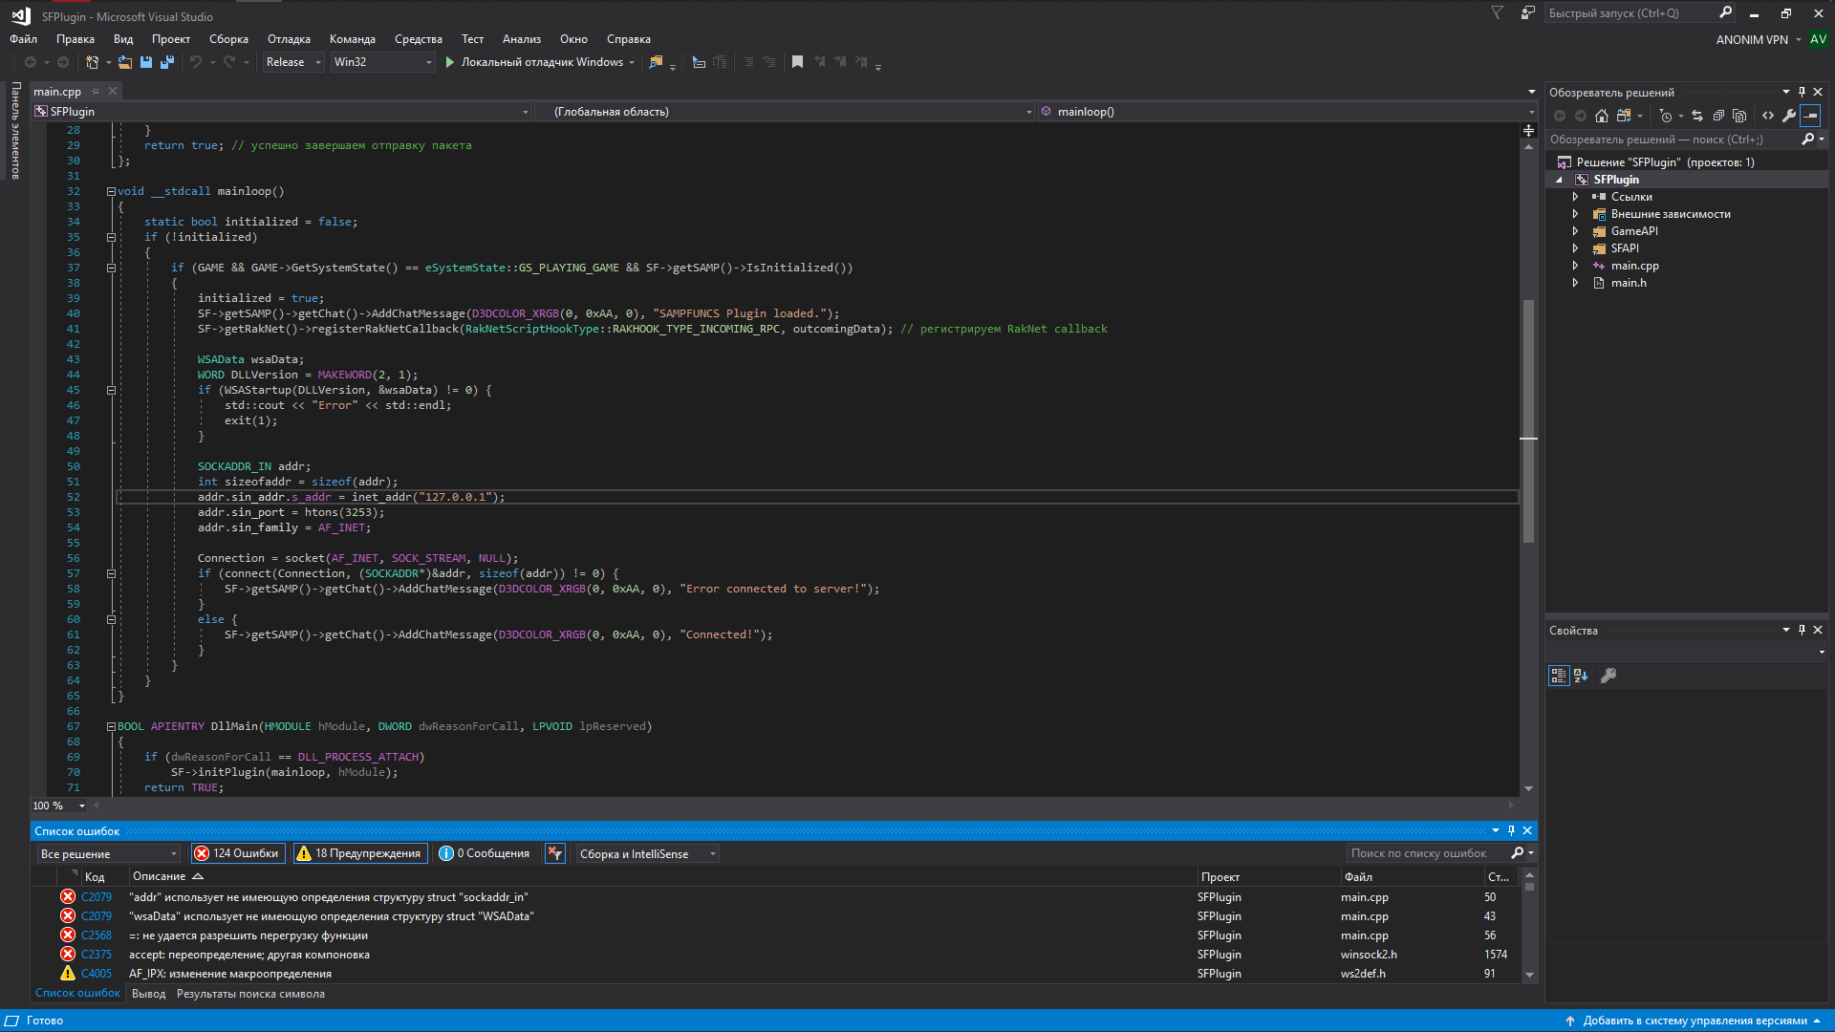The width and height of the screenshot is (1835, 1032).
Task: Open error code C2079 link for "addr"
Action: point(97,897)
